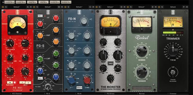Click the FG-401 Threshold knob
The image size is (193, 95).
[10, 43]
